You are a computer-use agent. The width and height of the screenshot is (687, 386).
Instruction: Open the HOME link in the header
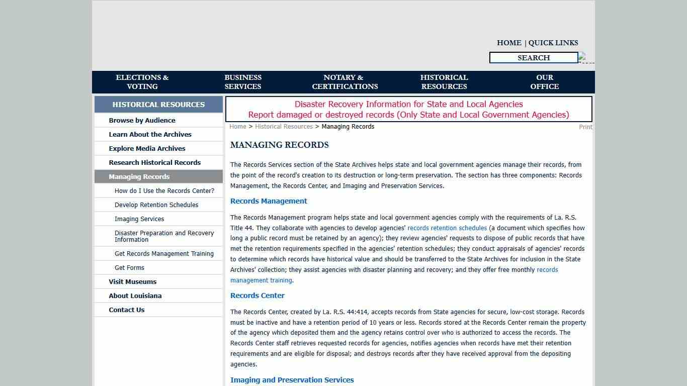point(508,43)
